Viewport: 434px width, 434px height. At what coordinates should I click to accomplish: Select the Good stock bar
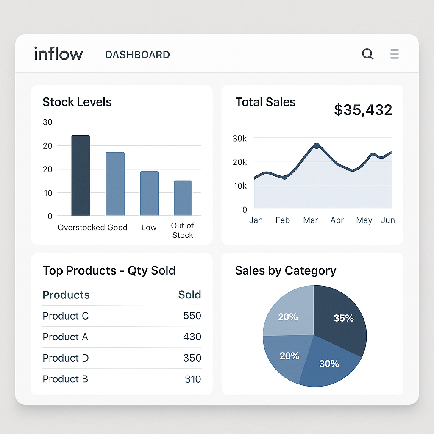click(115, 182)
